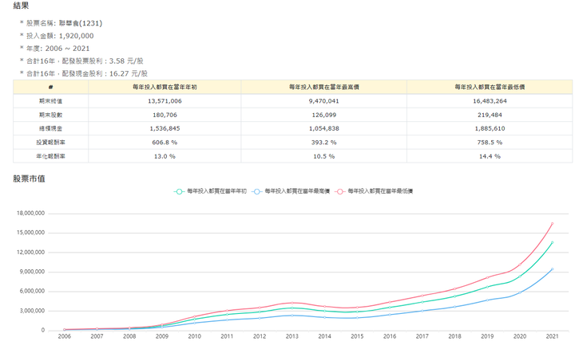Click the # table column header
575x349 pixels.
tap(50, 87)
